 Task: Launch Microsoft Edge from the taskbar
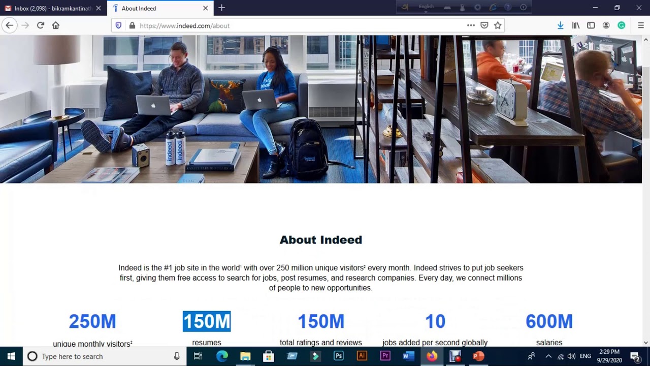click(222, 356)
